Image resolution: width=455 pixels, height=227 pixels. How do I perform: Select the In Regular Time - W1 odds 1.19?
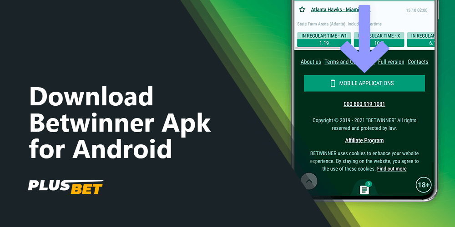[324, 39]
